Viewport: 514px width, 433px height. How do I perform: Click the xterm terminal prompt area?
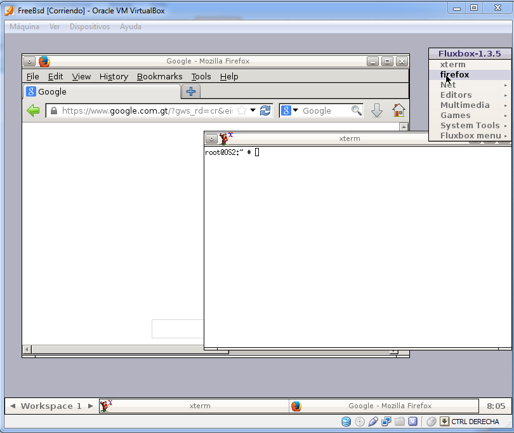pos(357,247)
